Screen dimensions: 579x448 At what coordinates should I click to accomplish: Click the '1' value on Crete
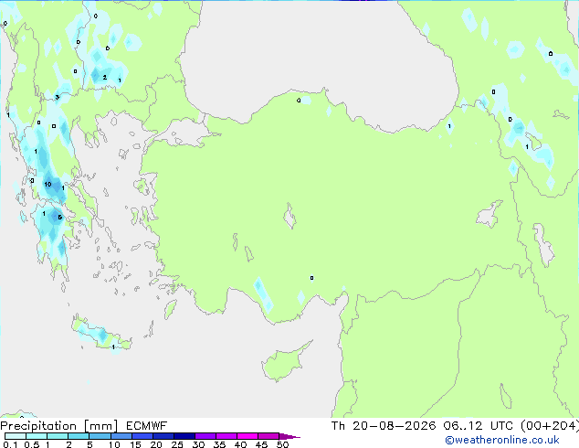click(x=113, y=347)
